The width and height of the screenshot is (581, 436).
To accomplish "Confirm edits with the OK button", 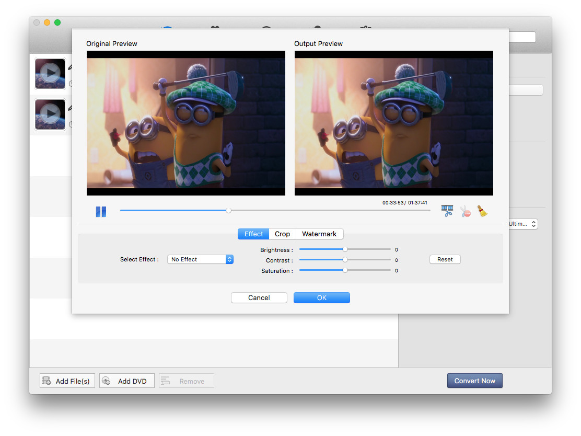I will click(322, 297).
